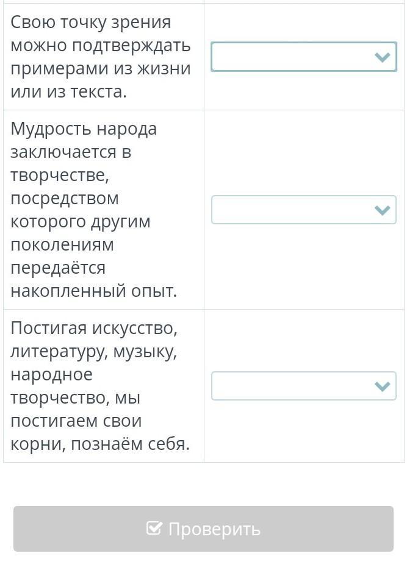Click the line "примерами из жизни"
The width and height of the screenshot is (407, 570).
[x=101, y=69]
